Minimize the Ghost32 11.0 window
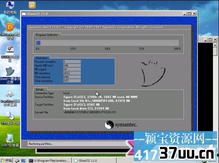The height and width of the screenshot is (163, 219). pos(185,14)
